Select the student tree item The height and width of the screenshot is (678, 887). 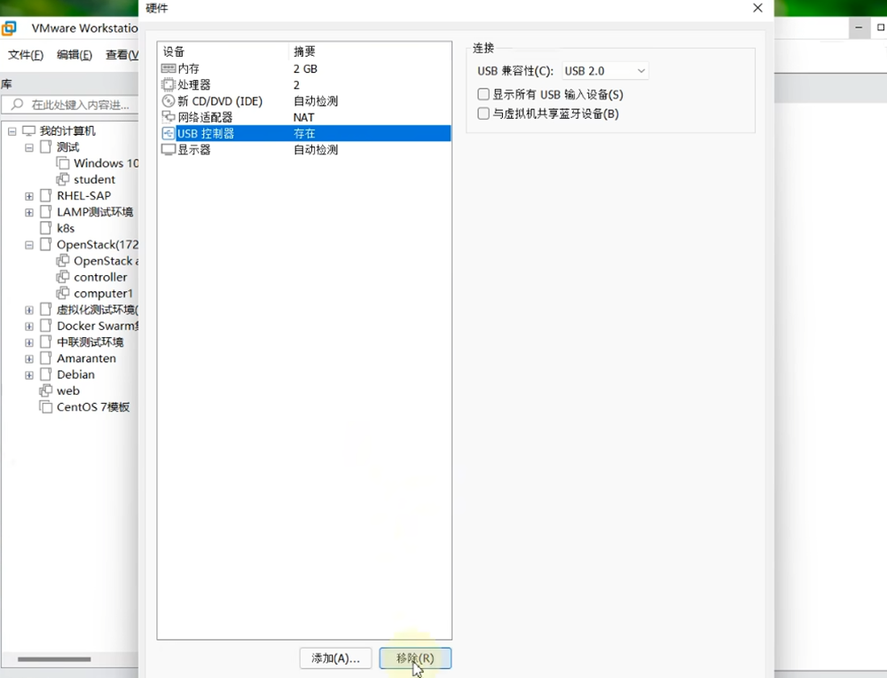coord(95,179)
